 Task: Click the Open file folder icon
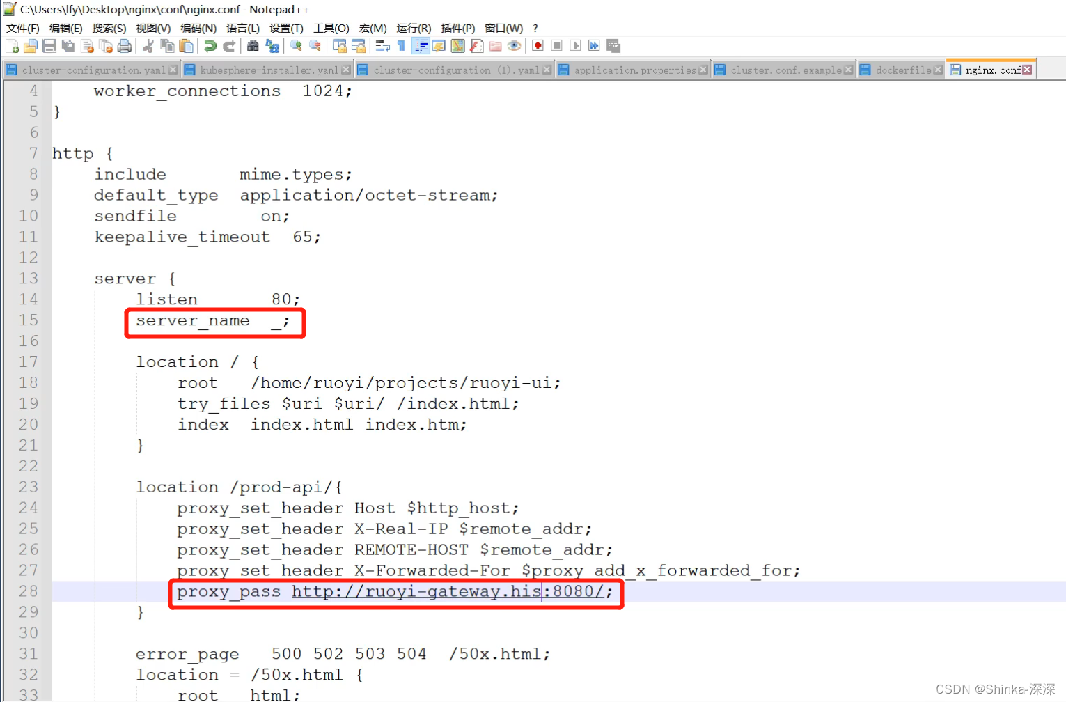[31, 46]
